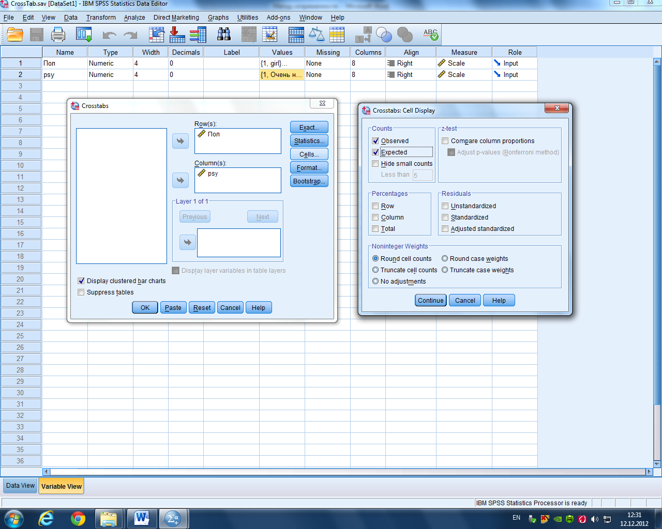Enable Display clustered bar charts checkbox

pos(81,281)
